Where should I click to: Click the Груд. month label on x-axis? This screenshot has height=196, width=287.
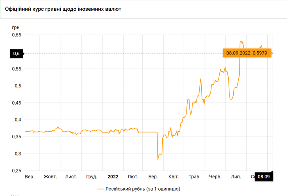point(92,177)
